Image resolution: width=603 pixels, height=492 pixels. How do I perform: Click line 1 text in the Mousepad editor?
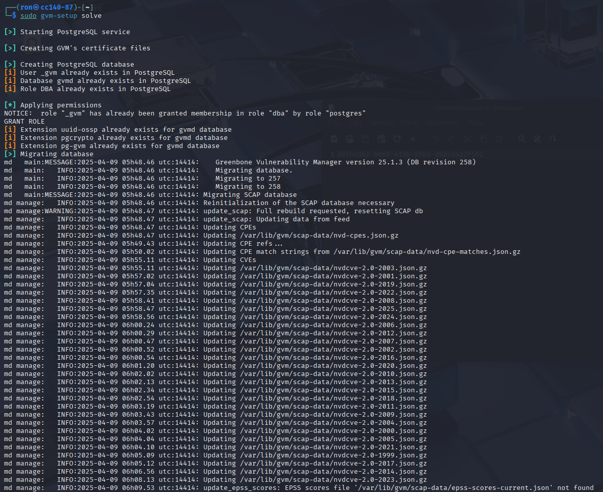[x=410, y=154]
